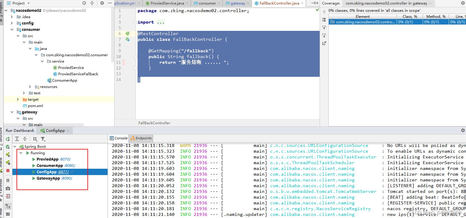Open the Coverage panel settings gear

(463, 3)
